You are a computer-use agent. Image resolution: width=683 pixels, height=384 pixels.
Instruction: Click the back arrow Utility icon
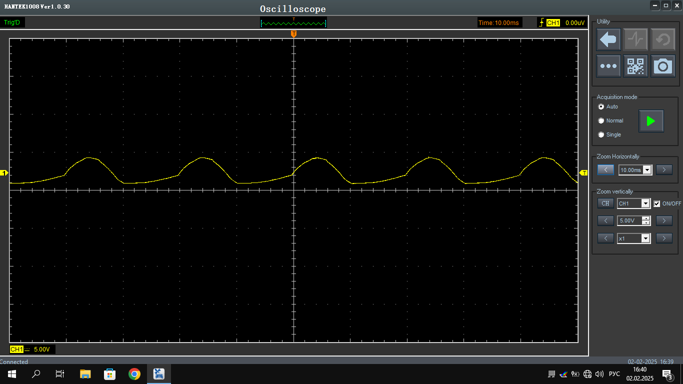[x=608, y=39]
